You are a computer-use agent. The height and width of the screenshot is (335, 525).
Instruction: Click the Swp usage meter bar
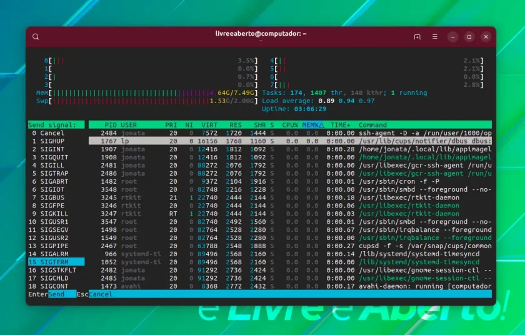tap(147, 101)
